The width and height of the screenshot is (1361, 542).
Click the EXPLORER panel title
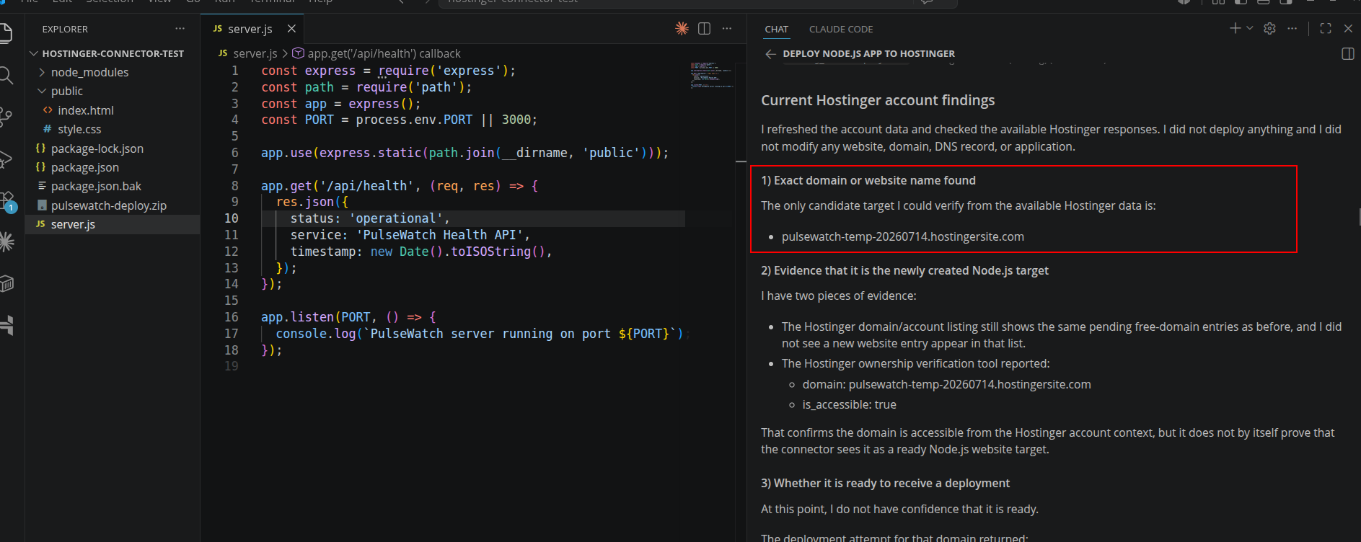click(x=65, y=29)
